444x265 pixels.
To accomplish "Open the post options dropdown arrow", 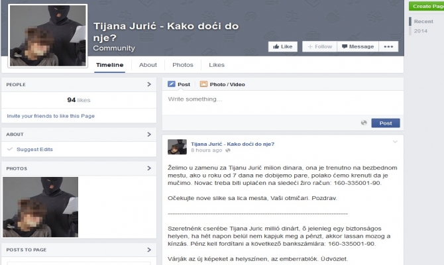I will pos(395,142).
